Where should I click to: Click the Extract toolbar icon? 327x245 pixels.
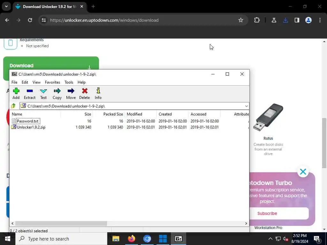pos(30,93)
